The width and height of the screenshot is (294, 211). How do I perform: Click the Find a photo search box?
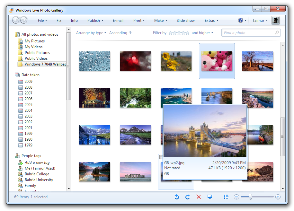click(x=248, y=33)
